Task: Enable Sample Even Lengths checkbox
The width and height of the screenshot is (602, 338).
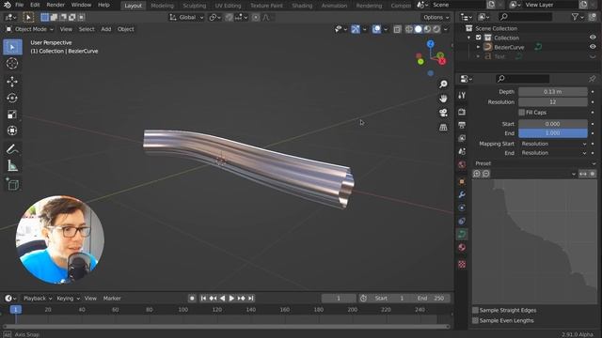Action: click(476, 320)
